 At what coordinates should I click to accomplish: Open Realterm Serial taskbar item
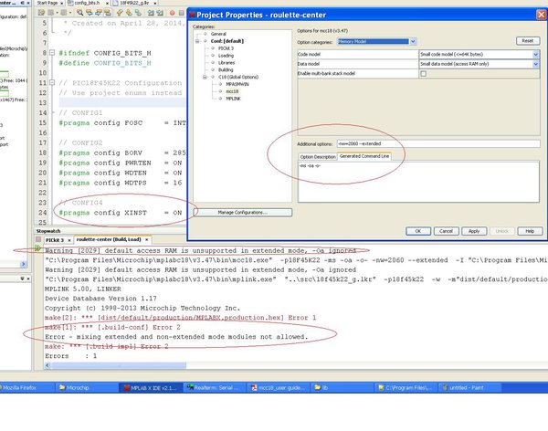pyautogui.click(x=215, y=388)
